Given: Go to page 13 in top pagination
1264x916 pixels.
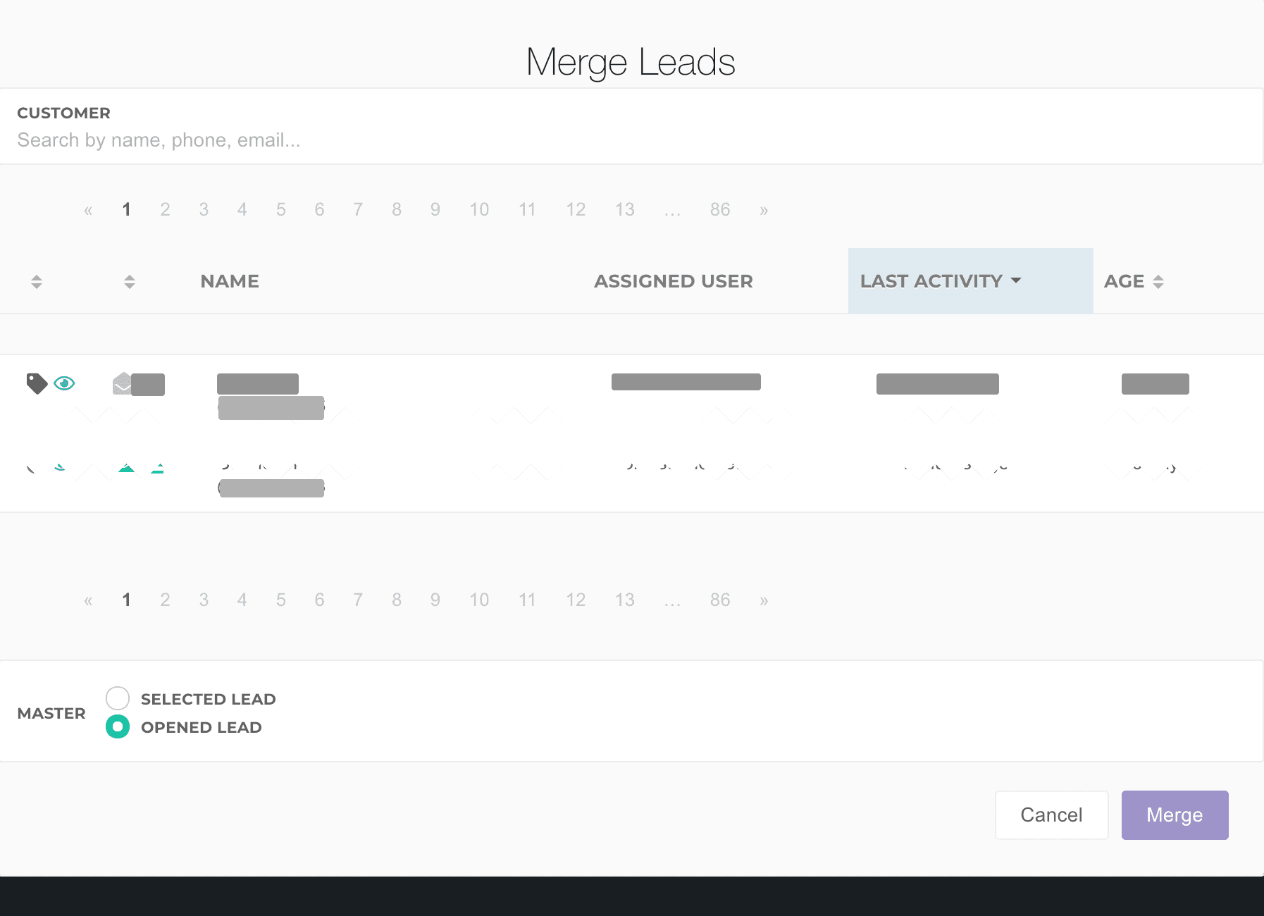Looking at the screenshot, I should click(x=624, y=210).
